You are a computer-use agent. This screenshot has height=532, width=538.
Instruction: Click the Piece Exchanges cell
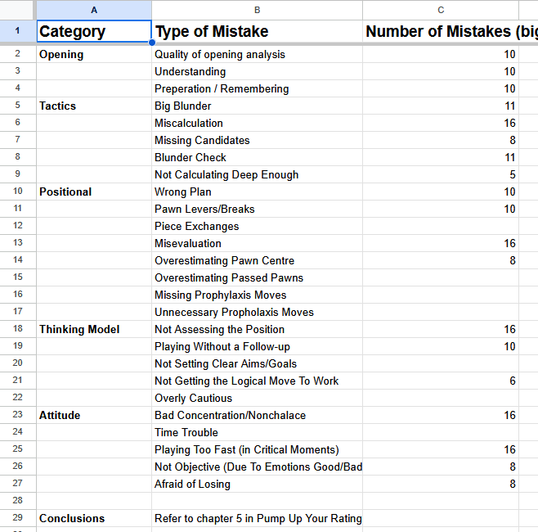pos(257,226)
